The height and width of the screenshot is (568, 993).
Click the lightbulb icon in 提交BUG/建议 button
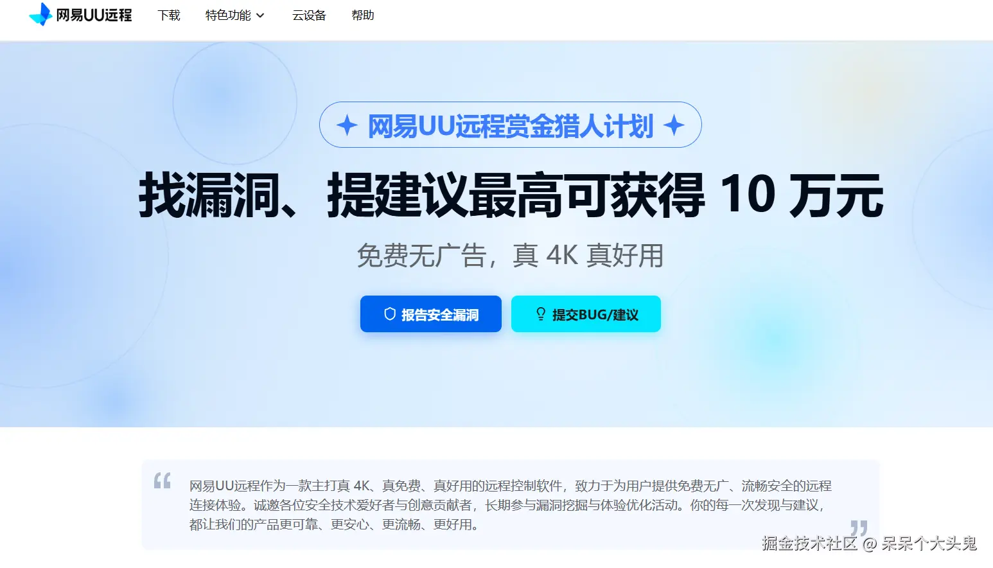pos(541,314)
